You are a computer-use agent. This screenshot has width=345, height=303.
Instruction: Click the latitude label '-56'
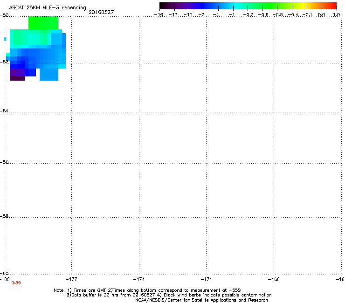[4, 162]
